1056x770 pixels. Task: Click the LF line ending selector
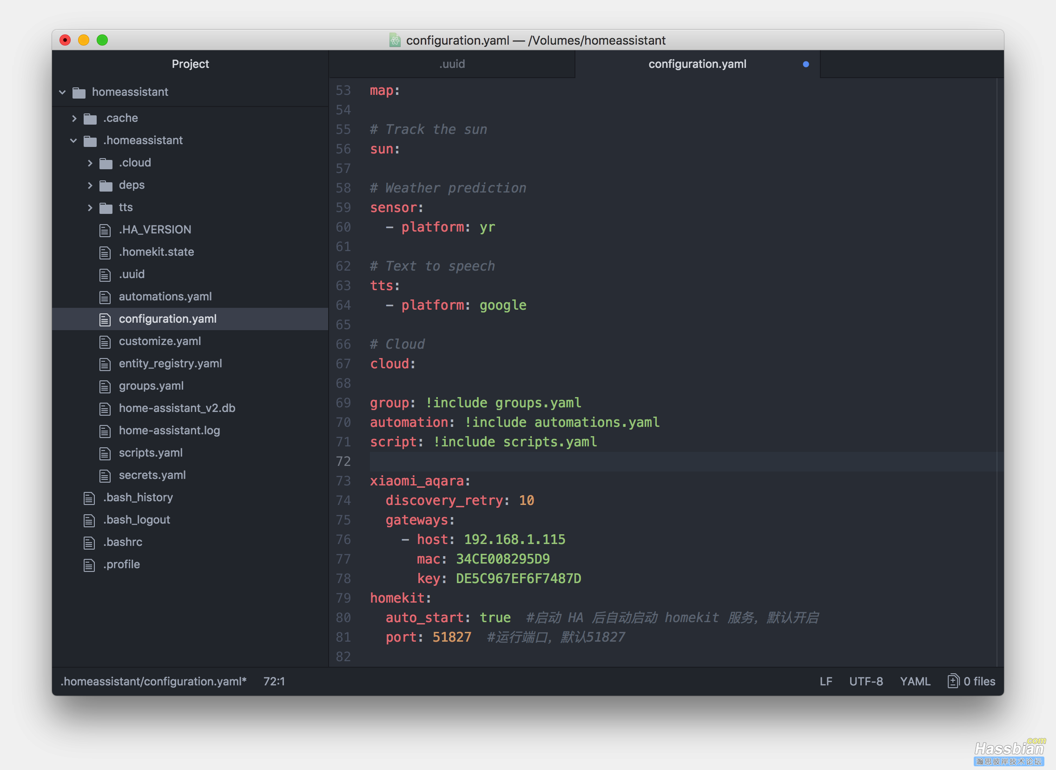pos(825,681)
